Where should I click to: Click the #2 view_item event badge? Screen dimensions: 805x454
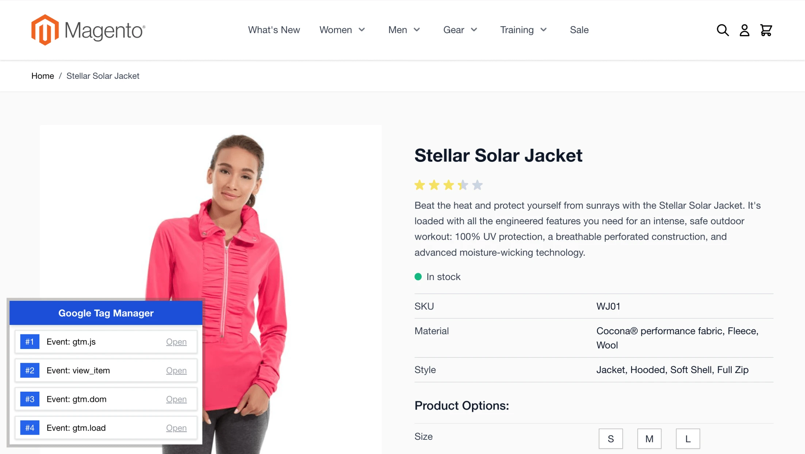(30, 370)
